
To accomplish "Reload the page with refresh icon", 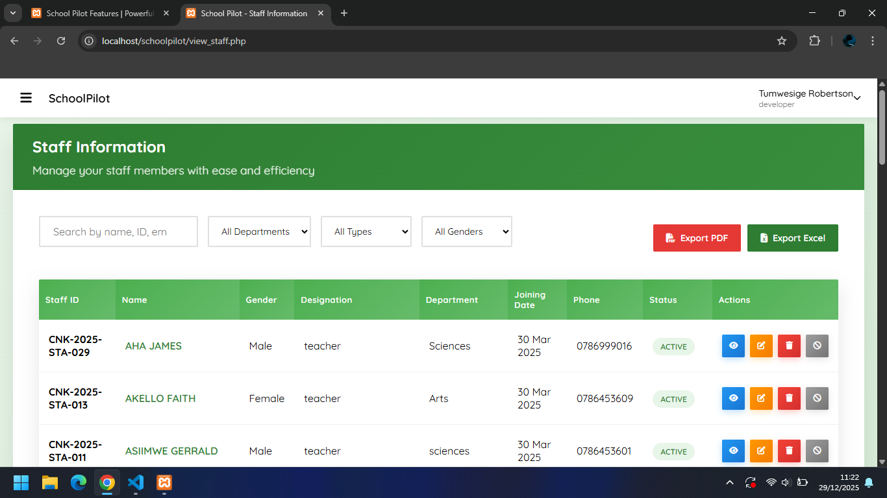I will 61,41.
